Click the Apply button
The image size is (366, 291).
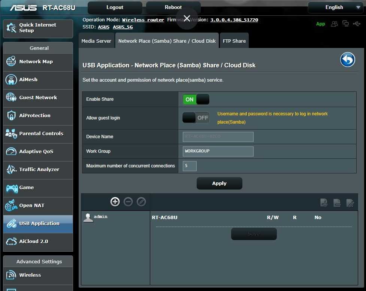219,184
